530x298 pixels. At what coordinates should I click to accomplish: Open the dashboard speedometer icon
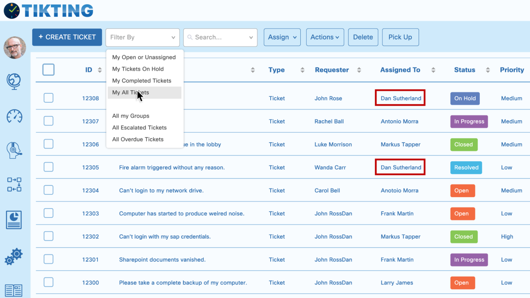click(14, 116)
